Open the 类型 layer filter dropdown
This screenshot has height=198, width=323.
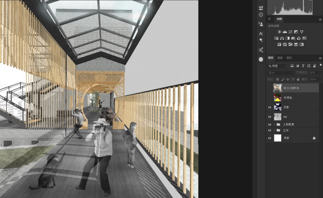pos(277,66)
